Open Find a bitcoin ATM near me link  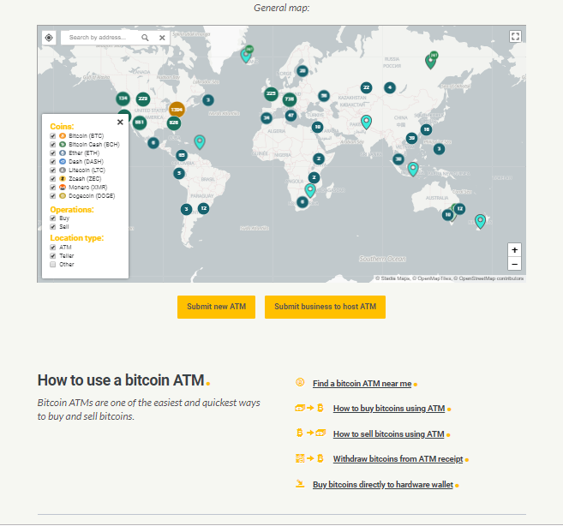[x=362, y=384]
